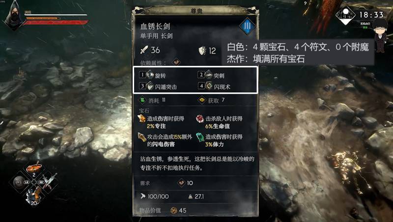
Task: Click the red health bar
Action: 56,23
